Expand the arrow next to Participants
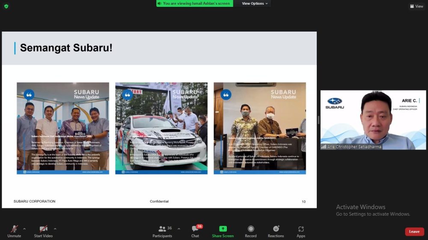The height and width of the screenshot is (240, 428). [178, 228]
